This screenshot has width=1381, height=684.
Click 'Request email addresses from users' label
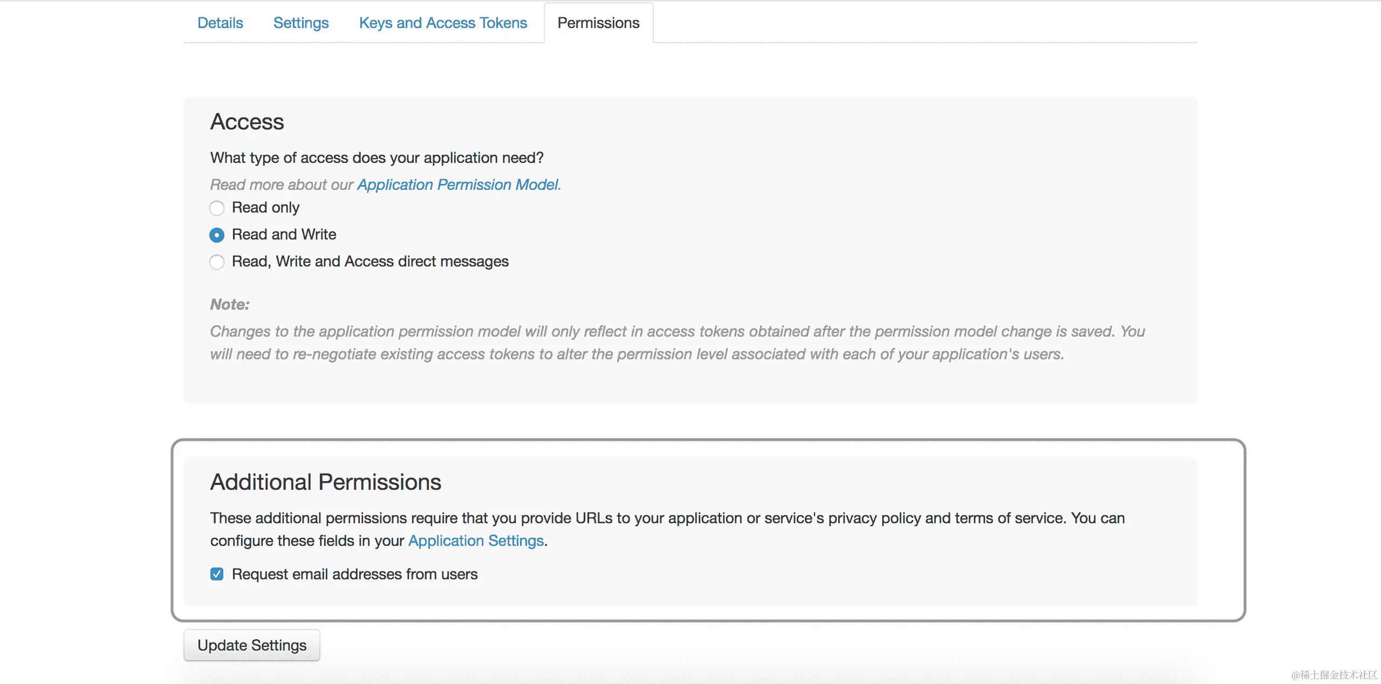pos(354,574)
